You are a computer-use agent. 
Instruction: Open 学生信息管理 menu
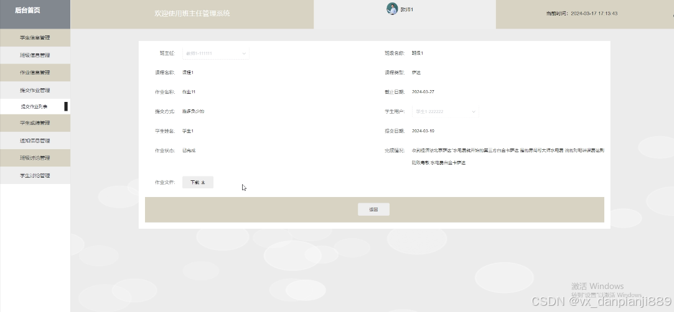(35, 38)
